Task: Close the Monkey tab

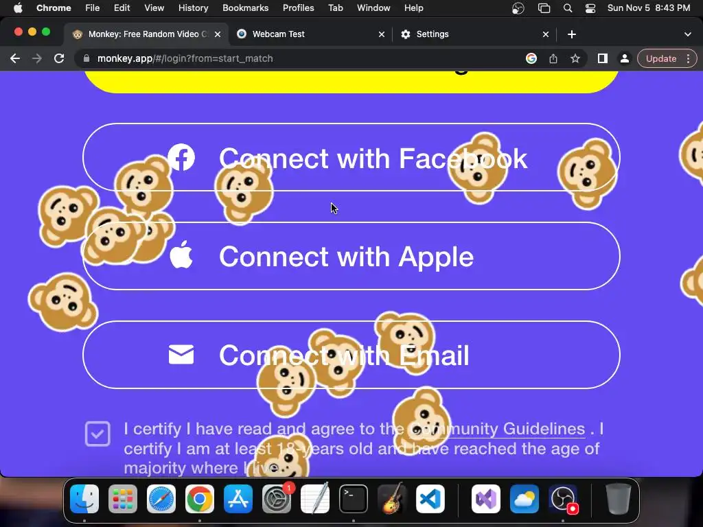Action: pyautogui.click(x=218, y=34)
